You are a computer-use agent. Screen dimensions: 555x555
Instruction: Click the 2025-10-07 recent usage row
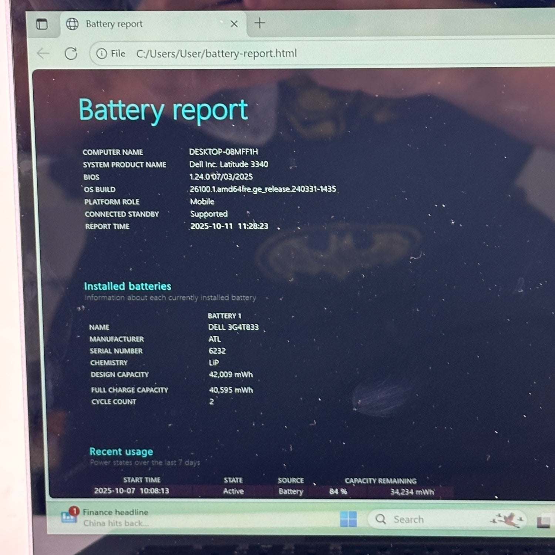tap(131, 491)
